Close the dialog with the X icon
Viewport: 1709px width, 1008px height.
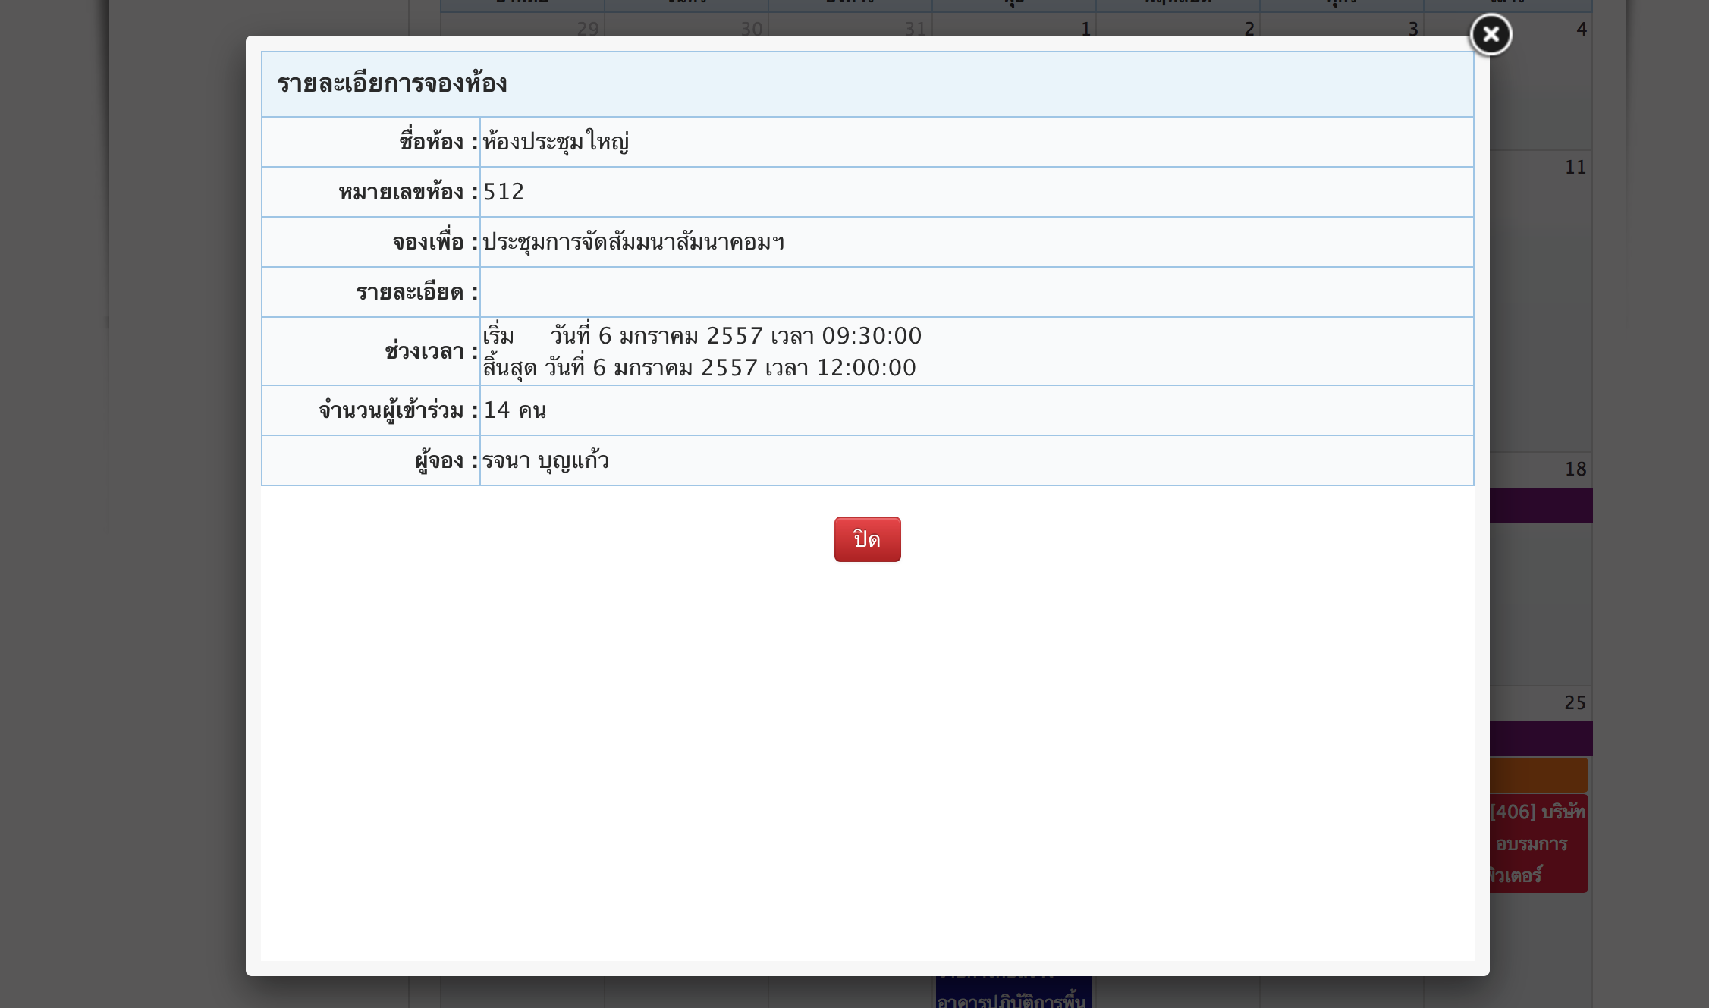coord(1491,34)
